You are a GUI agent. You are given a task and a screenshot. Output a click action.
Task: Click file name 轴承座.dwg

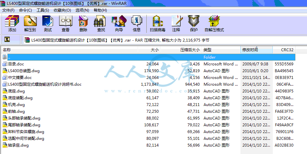point(18,145)
